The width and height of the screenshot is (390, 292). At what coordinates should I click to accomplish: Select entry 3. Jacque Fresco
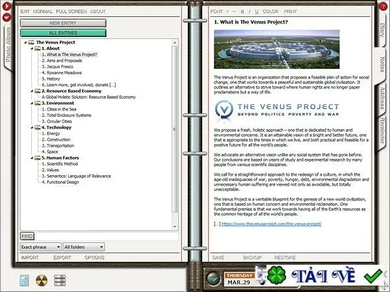57,67
